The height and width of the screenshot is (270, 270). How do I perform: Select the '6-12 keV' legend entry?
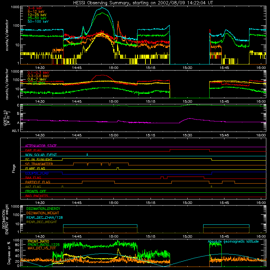pos(36,11)
